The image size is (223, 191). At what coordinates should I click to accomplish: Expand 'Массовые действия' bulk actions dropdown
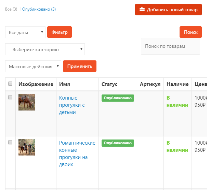click(33, 67)
